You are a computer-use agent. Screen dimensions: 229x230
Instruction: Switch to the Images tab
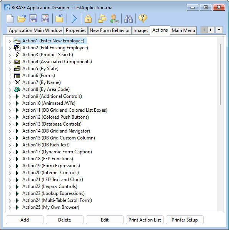(141, 30)
